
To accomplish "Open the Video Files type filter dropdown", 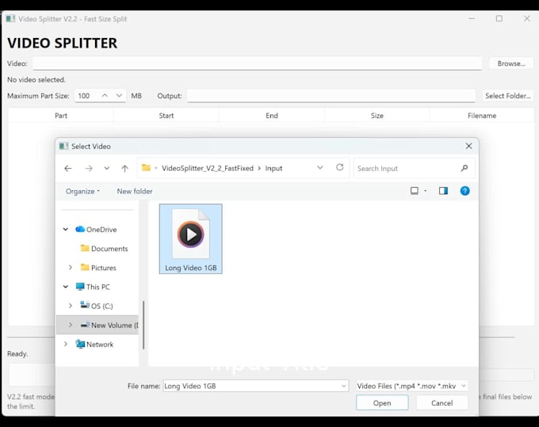I will coord(412,386).
